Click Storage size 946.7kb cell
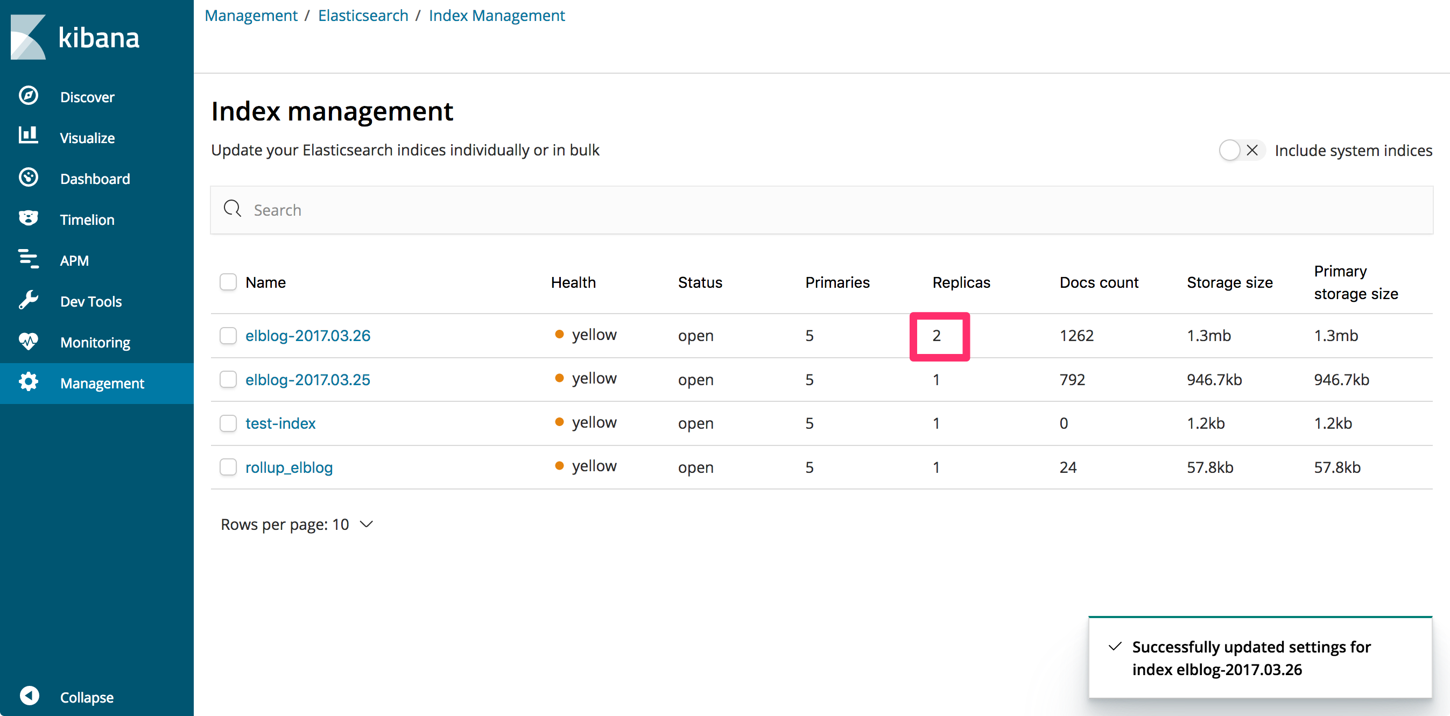This screenshot has height=716, width=1450. [1214, 379]
